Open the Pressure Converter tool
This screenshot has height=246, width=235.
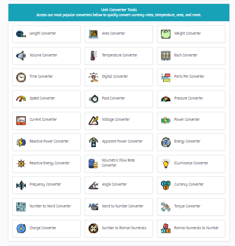click(x=191, y=99)
